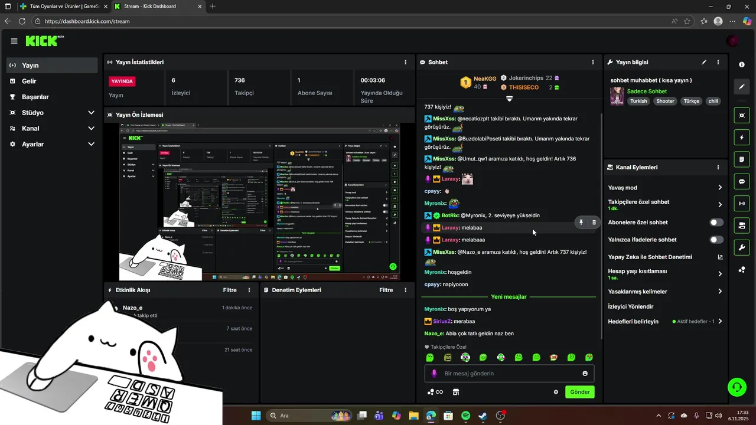Open chat settings gear icon
The image size is (756, 425).
pyautogui.click(x=556, y=392)
